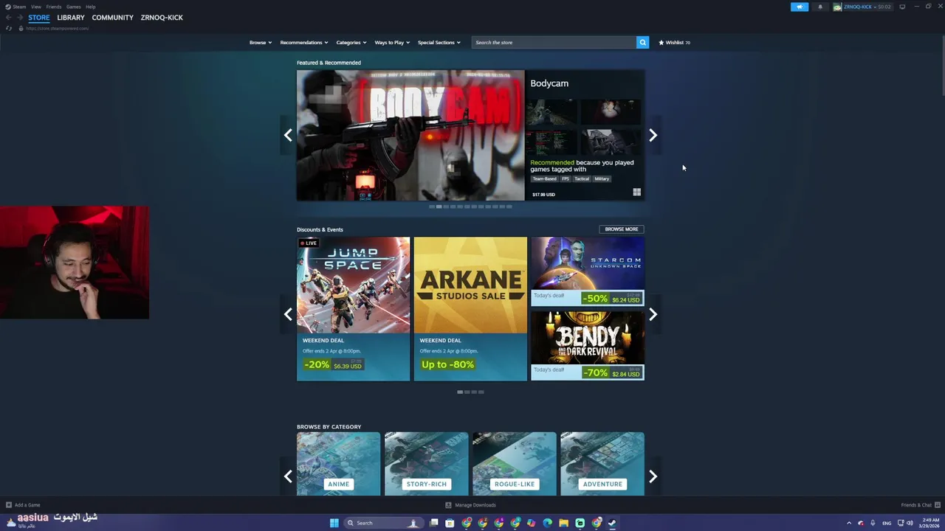The height and width of the screenshot is (531, 945).
Task: Open the Kick app taskbar icon
Action: [x=580, y=523]
